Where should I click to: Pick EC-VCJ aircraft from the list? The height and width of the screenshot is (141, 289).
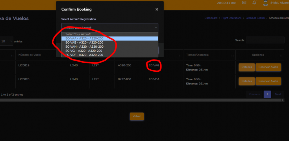click(x=110, y=51)
